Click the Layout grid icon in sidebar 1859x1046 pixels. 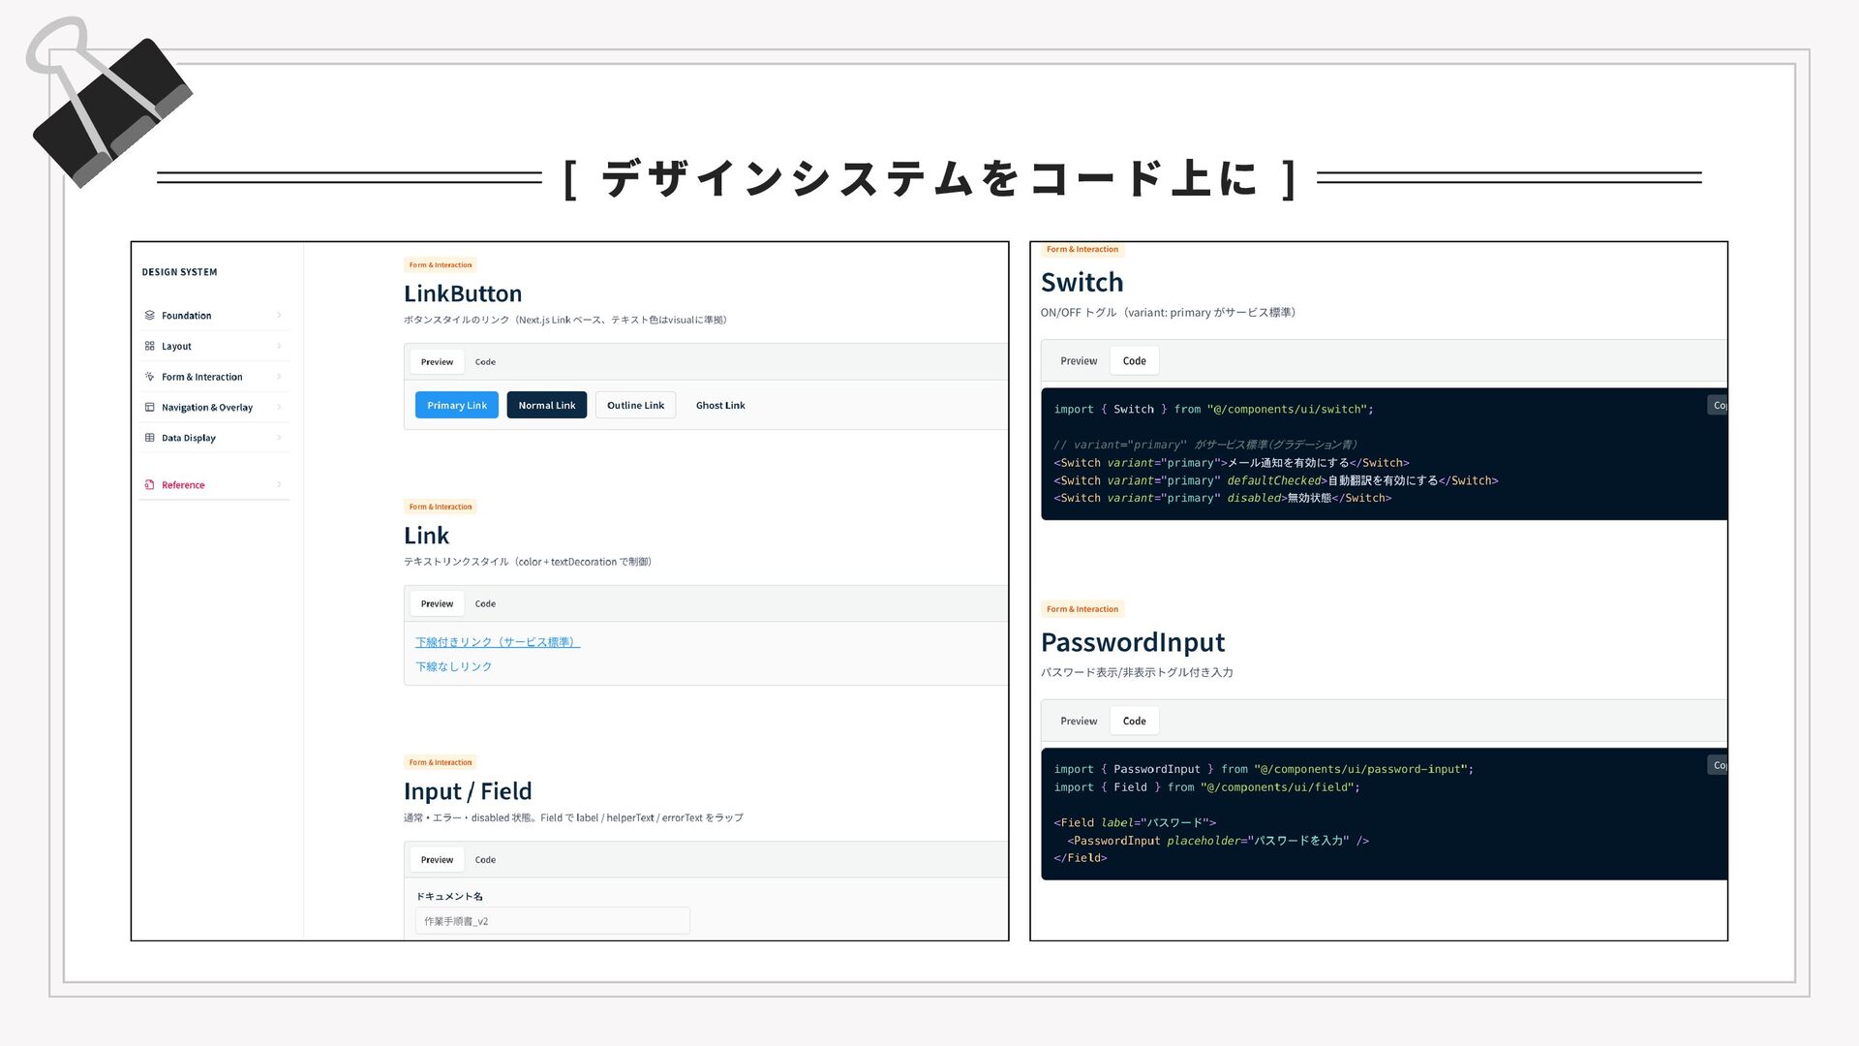pyautogui.click(x=149, y=346)
